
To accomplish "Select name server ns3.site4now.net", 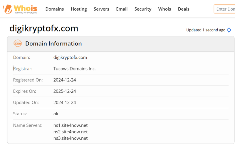I will pos(70,138).
